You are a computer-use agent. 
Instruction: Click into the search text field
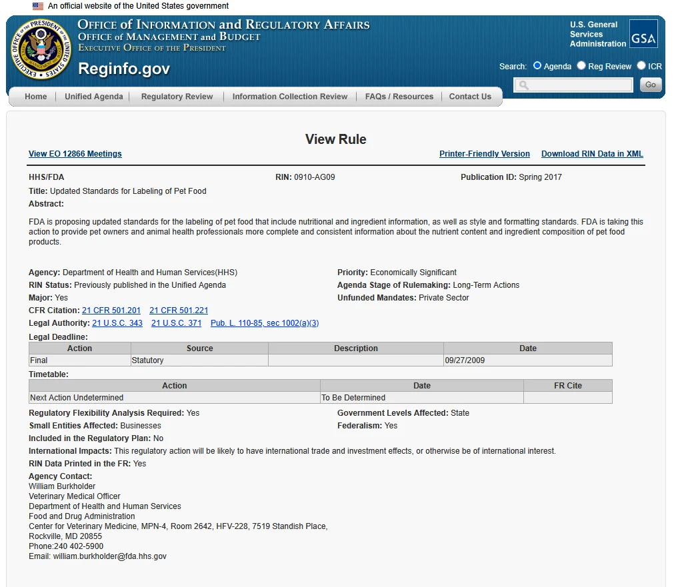[x=573, y=85]
